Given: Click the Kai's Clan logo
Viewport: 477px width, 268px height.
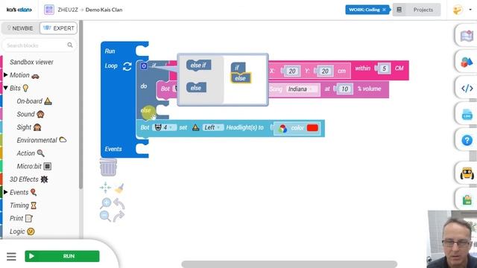Looking at the screenshot, I should click(19, 10).
